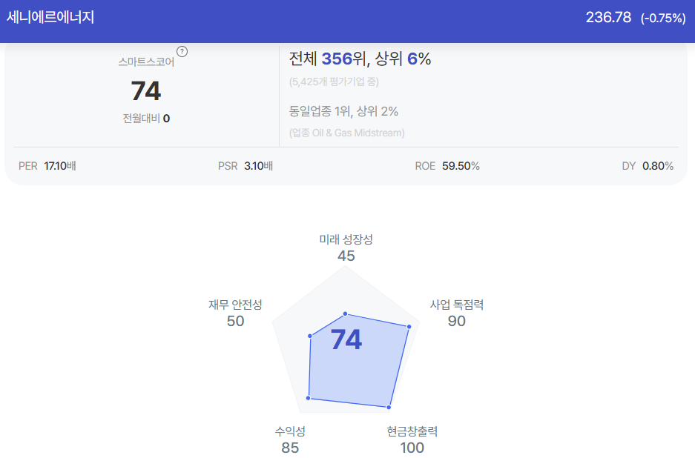Click the overall rank 356위 text

[x=343, y=59]
